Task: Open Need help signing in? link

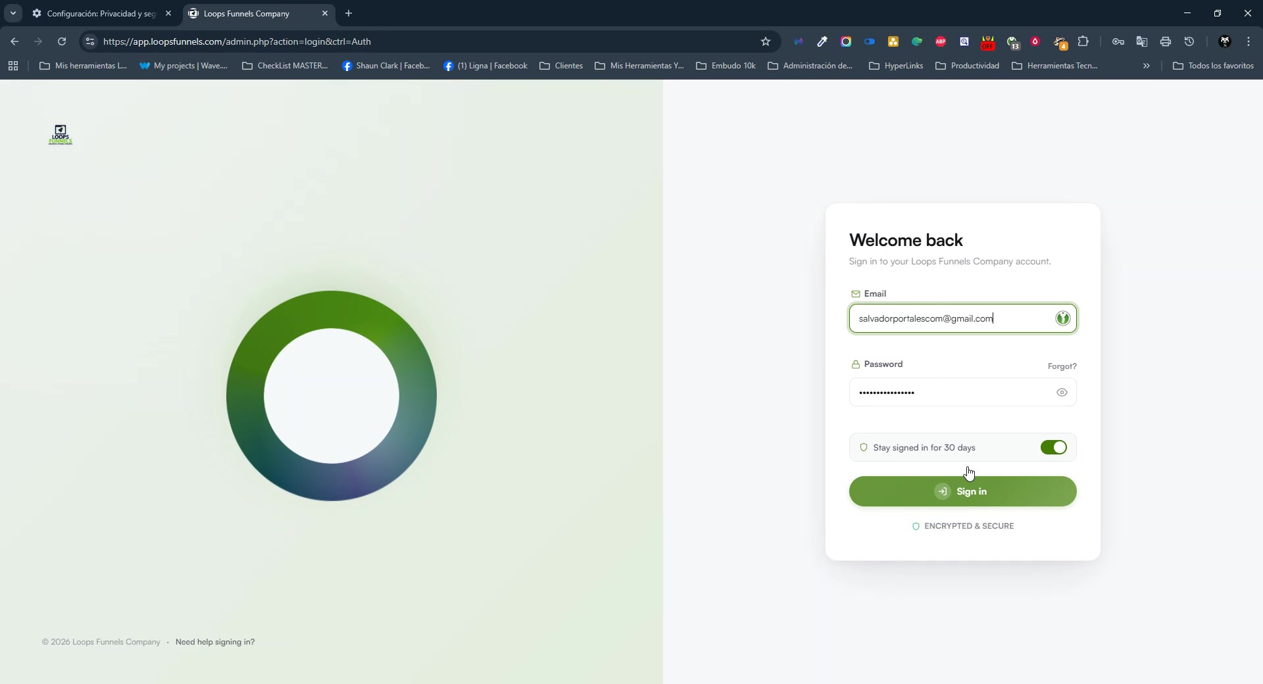Action: coord(215,642)
